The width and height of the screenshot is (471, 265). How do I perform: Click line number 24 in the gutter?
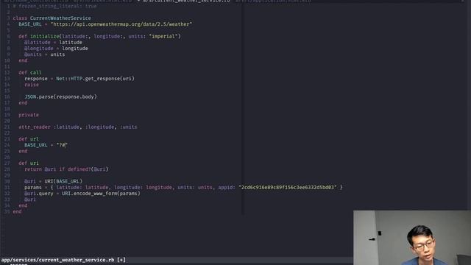click(x=7, y=145)
